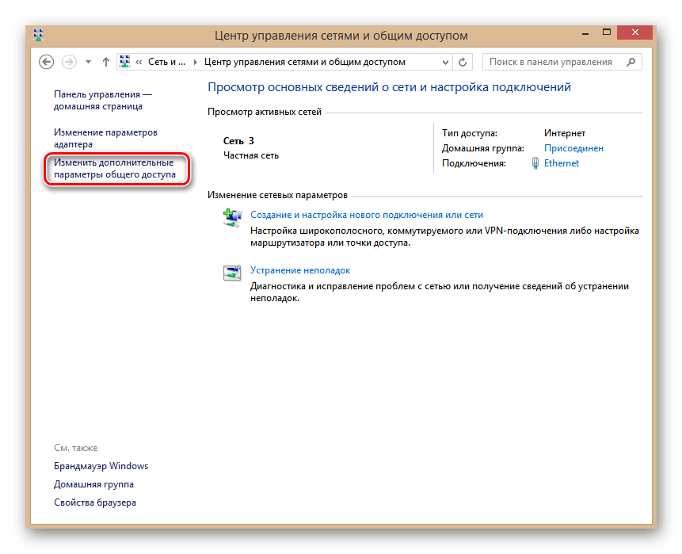The height and width of the screenshot is (554, 682).
Task: Expand the double-chevron breadcrumb root menu
Action: click(x=139, y=62)
